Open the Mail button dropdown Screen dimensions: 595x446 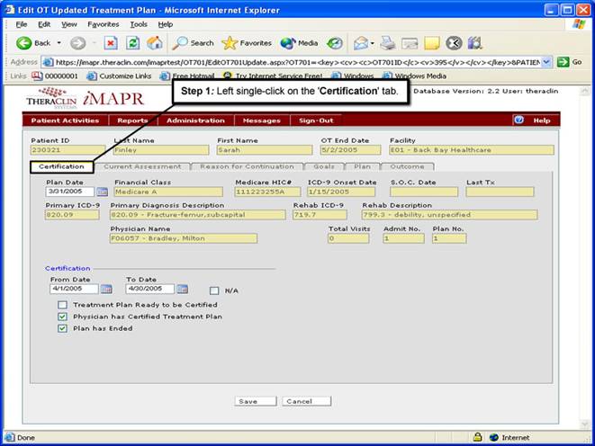click(372, 43)
